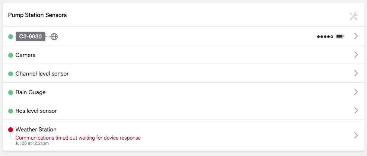
Task: Expand the C3-6030 row chevron
Action: (x=356, y=36)
